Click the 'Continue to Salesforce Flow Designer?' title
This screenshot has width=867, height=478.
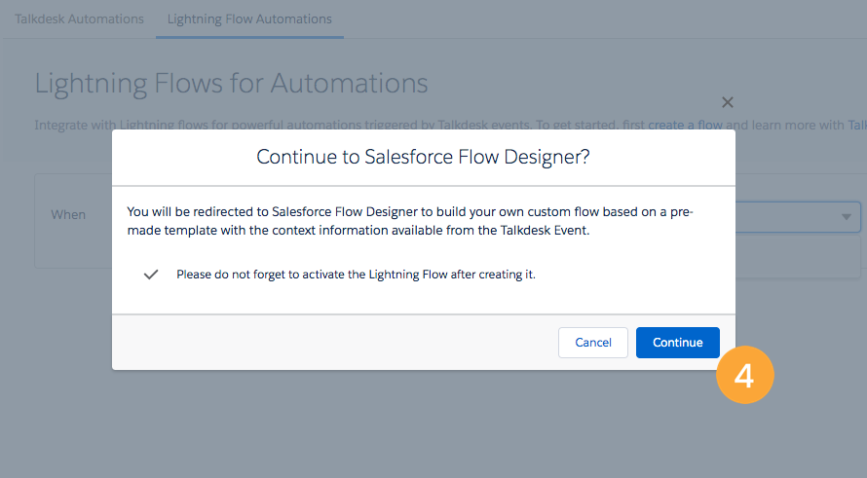(x=423, y=157)
